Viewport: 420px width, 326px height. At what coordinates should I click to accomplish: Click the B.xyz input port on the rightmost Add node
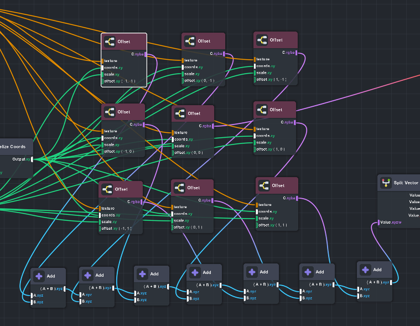tap(358, 296)
